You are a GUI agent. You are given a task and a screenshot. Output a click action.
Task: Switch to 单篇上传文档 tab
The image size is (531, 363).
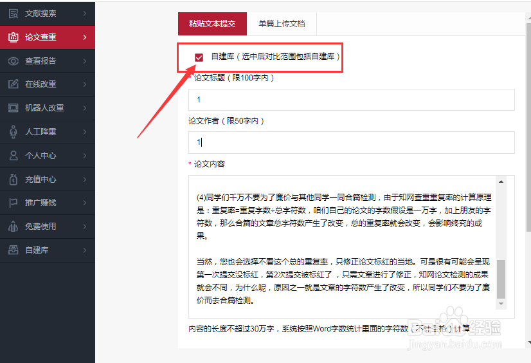tap(282, 24)
